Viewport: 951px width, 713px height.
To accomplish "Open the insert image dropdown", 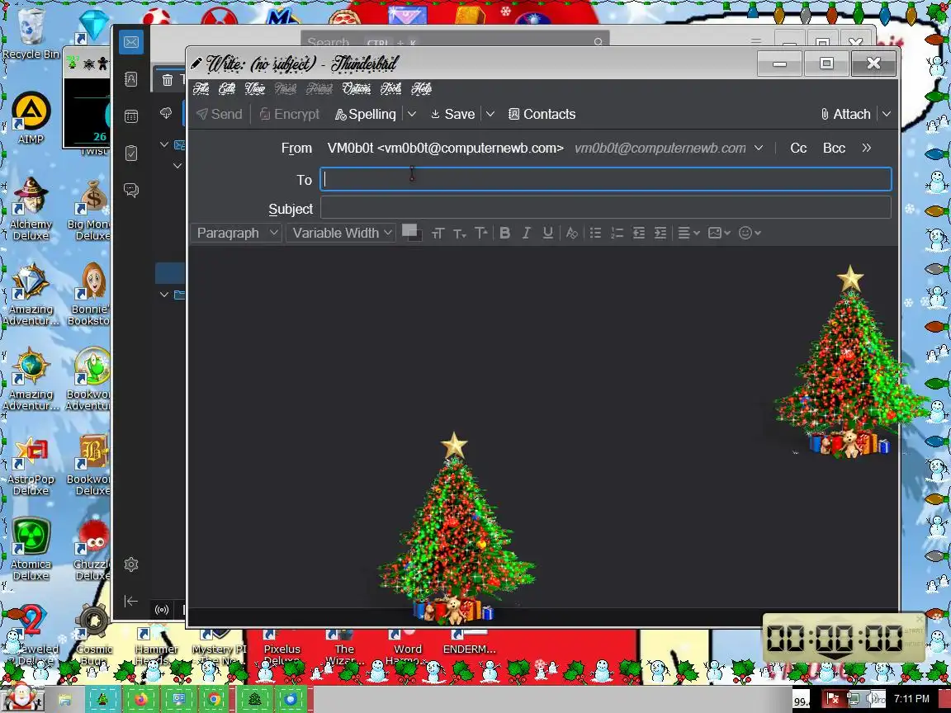I will pos(719,233).
